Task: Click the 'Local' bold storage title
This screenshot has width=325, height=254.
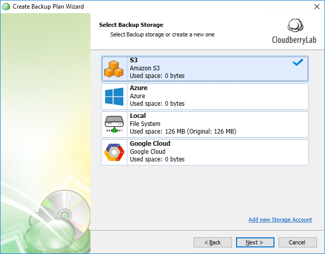Action: (x=138, y=116)
